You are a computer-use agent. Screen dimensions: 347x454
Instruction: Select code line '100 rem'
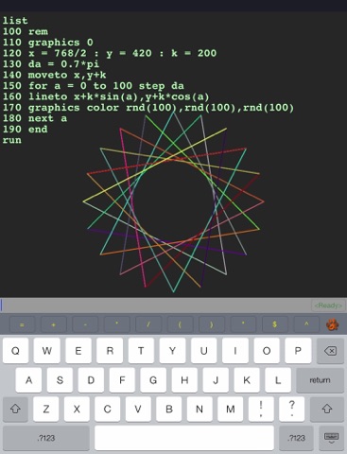pyautogui.click(x=26, y=31)
